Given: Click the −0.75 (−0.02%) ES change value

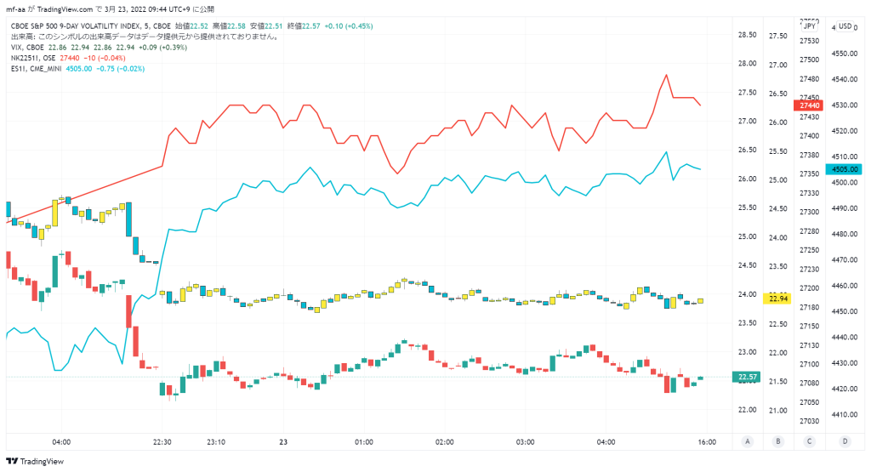Looking at the screenshot, I should pos(121,69).
